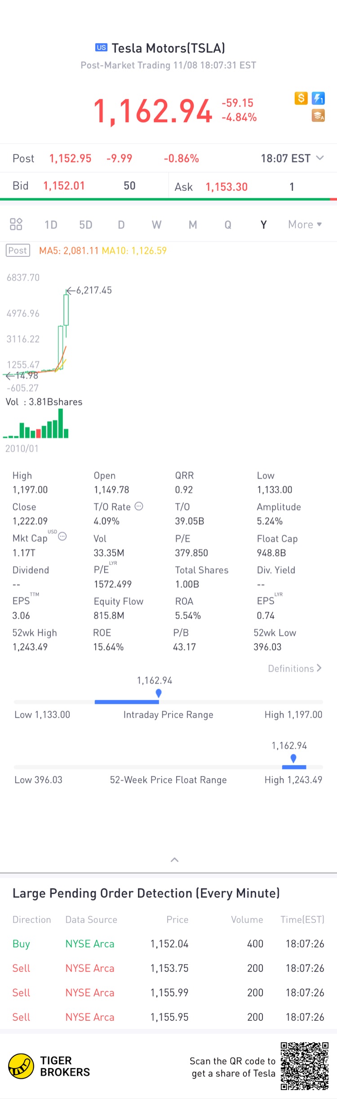Tap the Tiger Brokers logo
337x1099 pixels.
(x=49, y=1066)
